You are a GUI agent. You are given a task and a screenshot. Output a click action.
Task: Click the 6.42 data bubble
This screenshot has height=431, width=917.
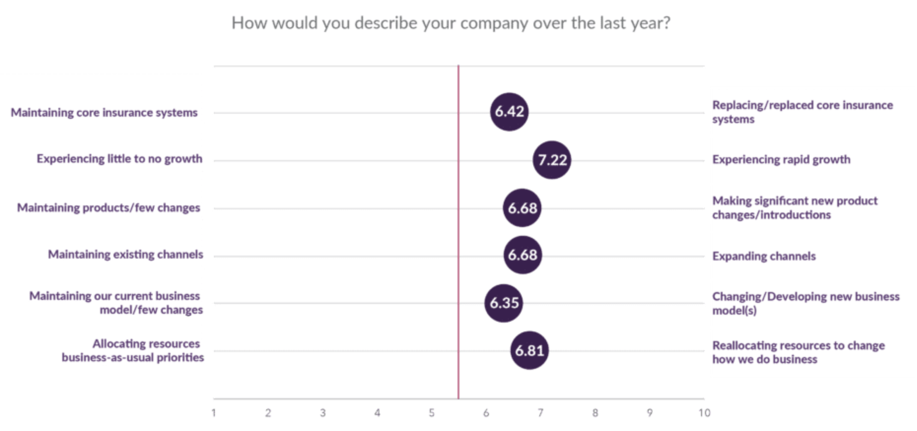pyautogui.click(x=509, y=112)
